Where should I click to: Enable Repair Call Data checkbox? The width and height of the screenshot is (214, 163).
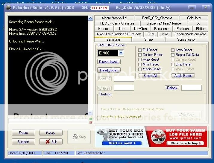(173, 55)
